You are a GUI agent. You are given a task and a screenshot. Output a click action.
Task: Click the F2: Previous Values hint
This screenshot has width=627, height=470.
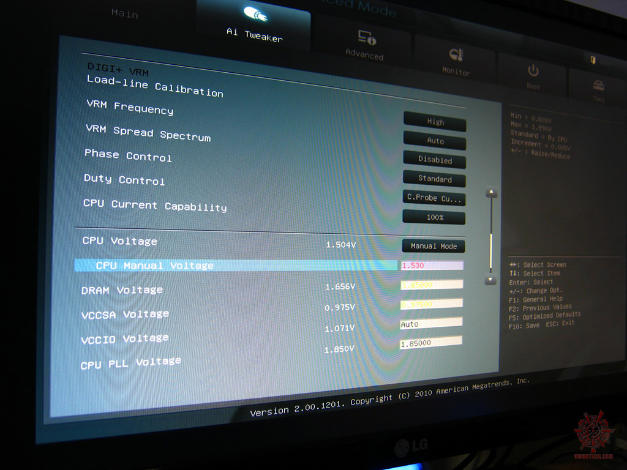point(540,308)
